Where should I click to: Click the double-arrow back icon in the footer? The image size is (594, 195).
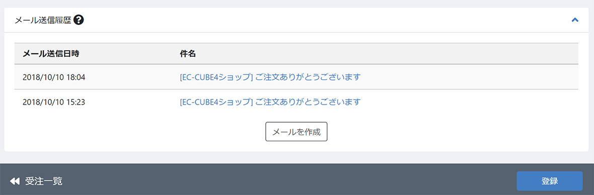(x=15, y=181)
